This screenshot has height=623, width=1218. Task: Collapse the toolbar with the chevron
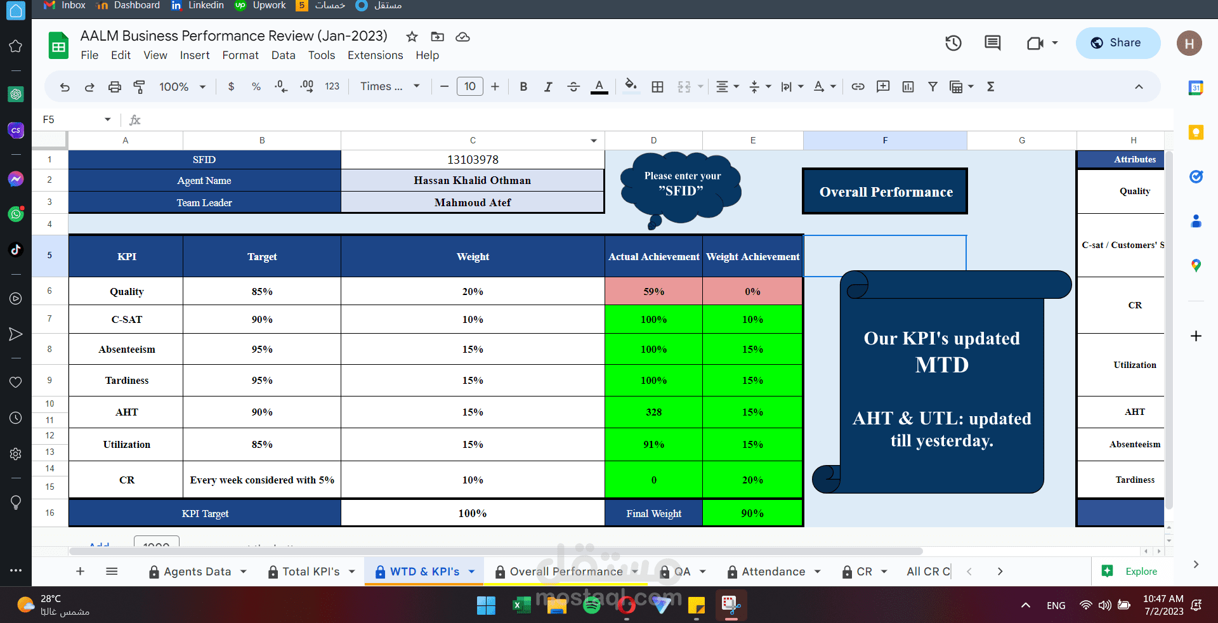(x=1139, y=87)
